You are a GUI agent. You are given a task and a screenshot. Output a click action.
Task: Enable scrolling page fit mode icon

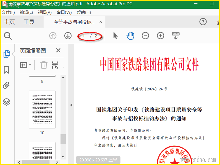point(176,36)
